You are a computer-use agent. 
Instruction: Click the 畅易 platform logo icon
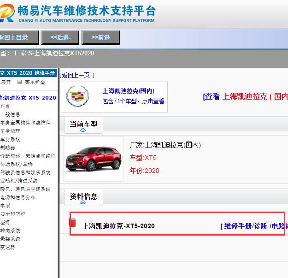pos(7,13)
